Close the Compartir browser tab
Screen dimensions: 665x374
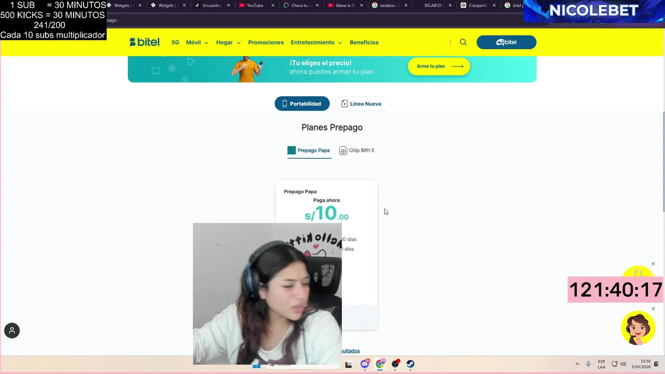(x=494, y=6)
